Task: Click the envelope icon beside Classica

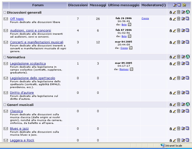Action: (6, 111)
